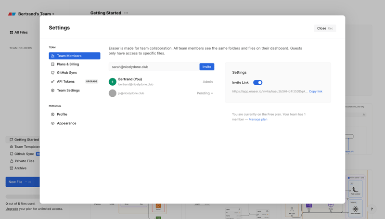The width and height of the screenshot is (385, 219).
Task: Open Getting Started folder in sidebar
Action: pos(23,140)
